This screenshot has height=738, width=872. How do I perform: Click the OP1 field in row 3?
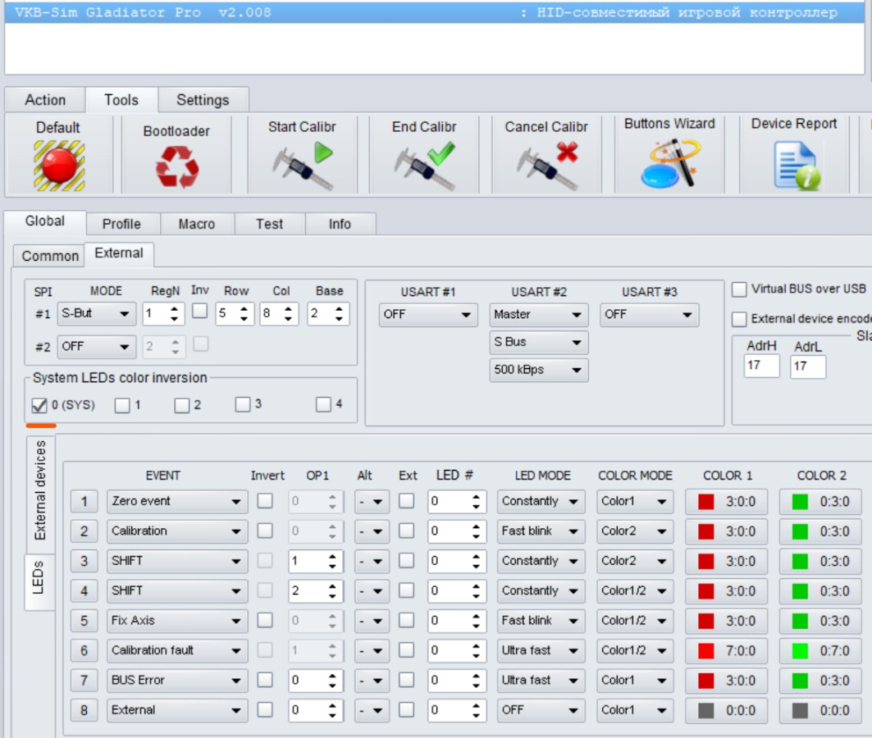tap(315, 561)
